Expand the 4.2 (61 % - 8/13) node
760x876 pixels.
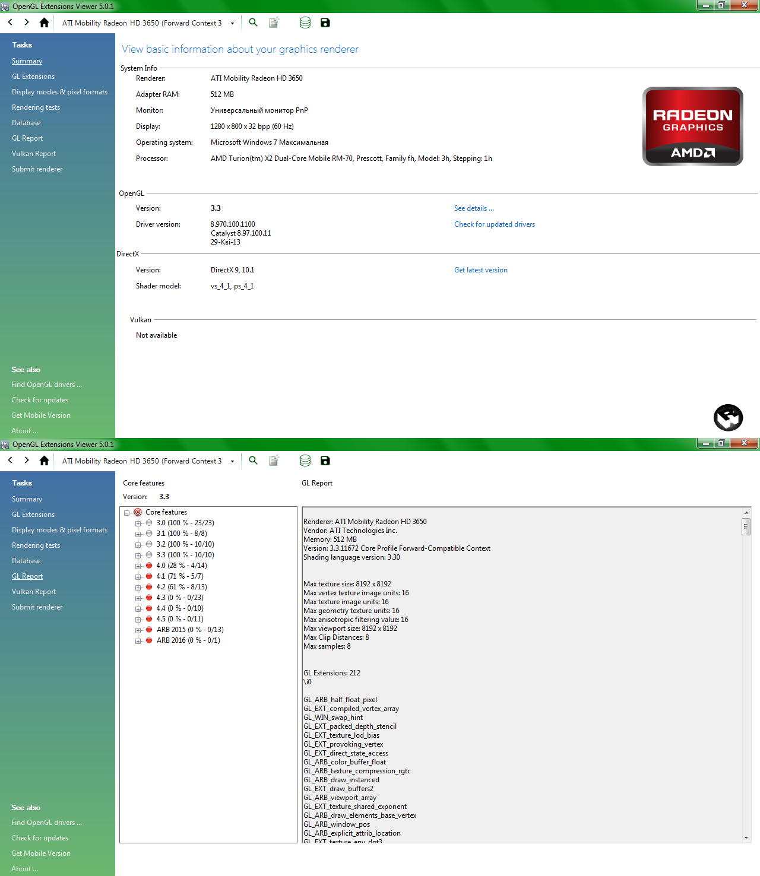(x=138, y=588)
